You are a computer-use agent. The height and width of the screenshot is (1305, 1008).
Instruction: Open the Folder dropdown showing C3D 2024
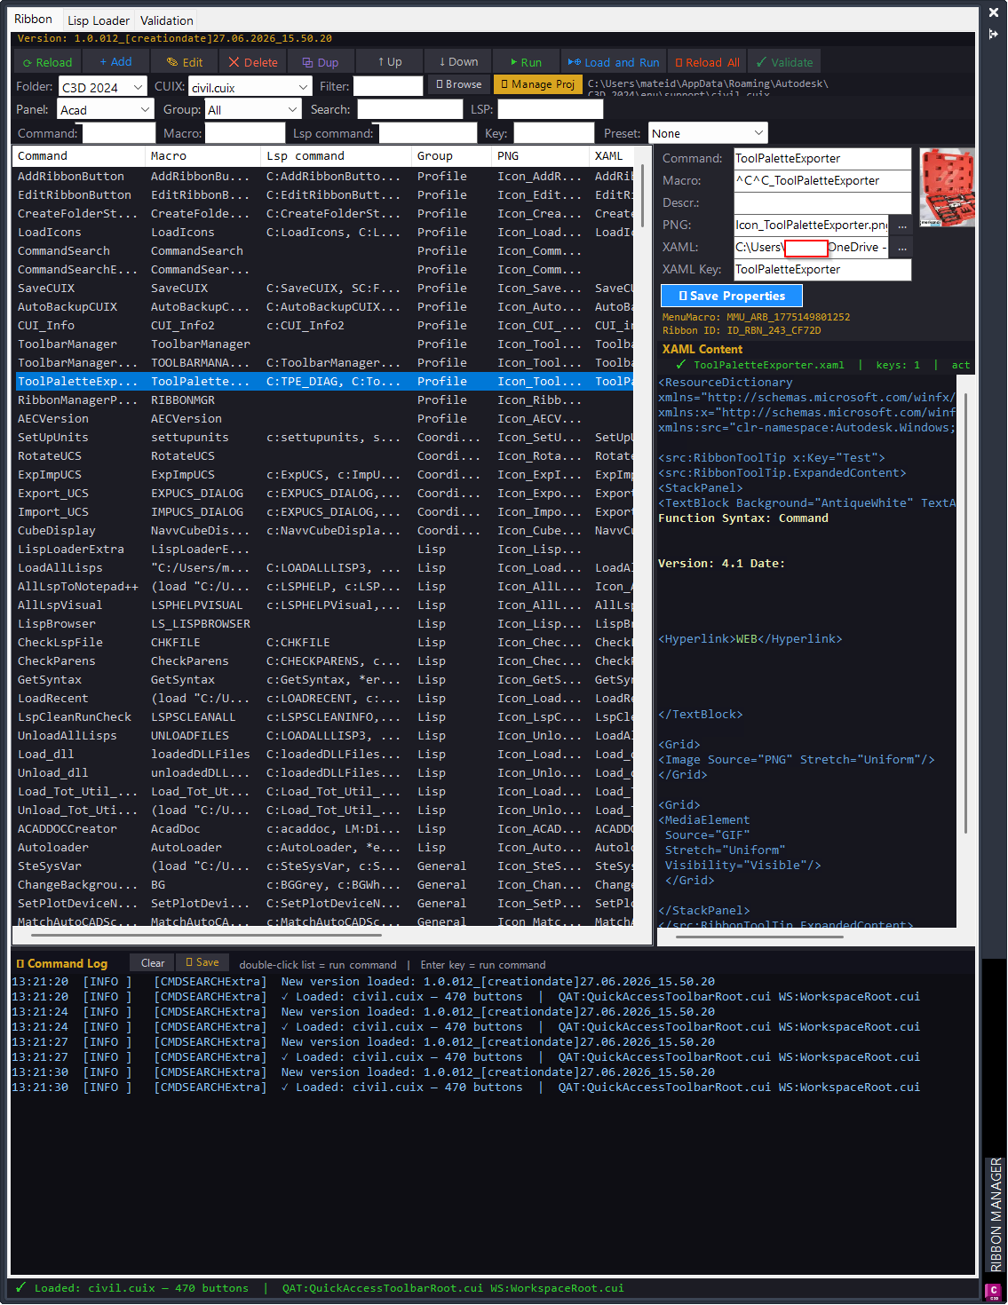102,87
